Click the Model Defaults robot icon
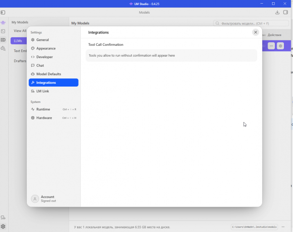 pyautogui.click(x=33, y=74)
